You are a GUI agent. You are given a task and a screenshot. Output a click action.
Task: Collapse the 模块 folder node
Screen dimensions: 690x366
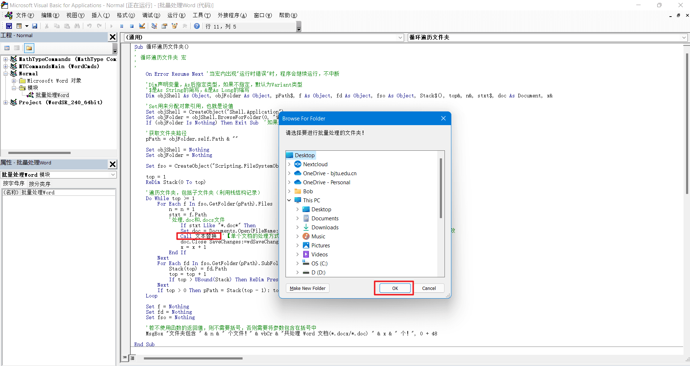[14, 88]
